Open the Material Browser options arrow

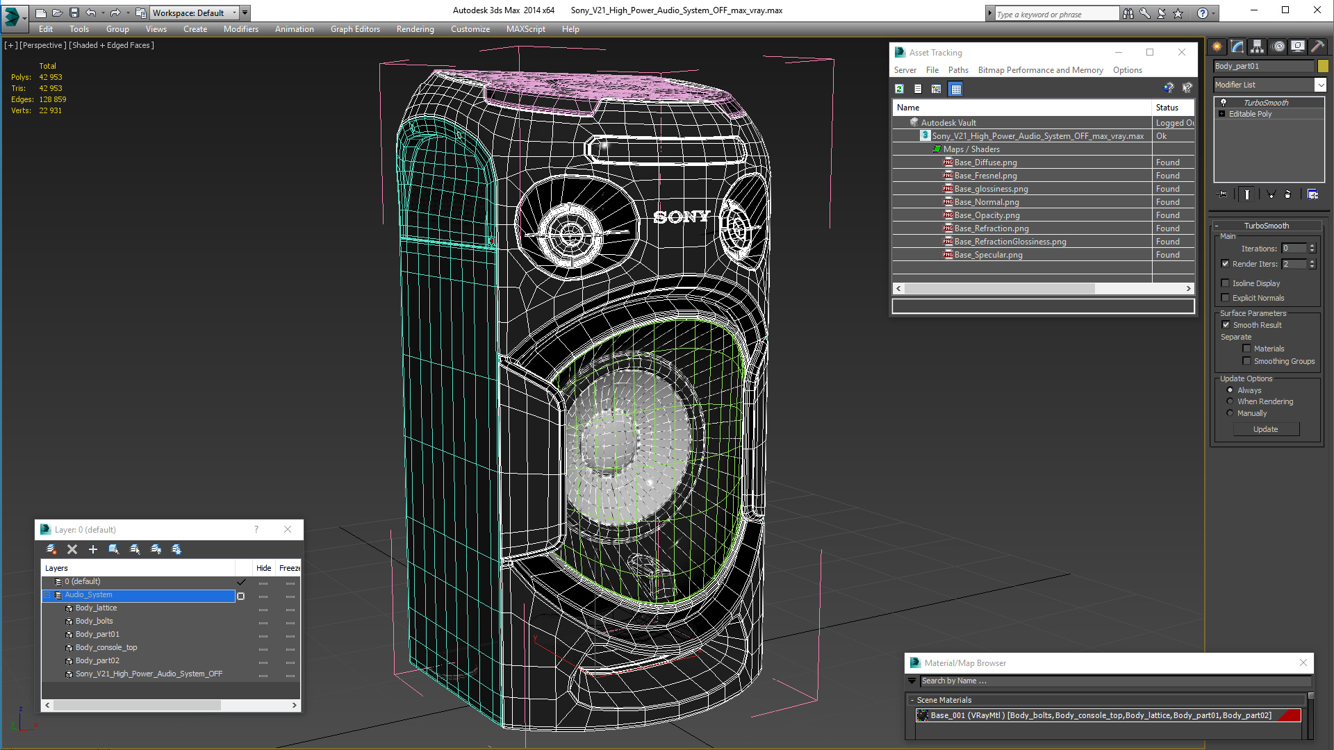pyautogui.click(x=912, y=681)
